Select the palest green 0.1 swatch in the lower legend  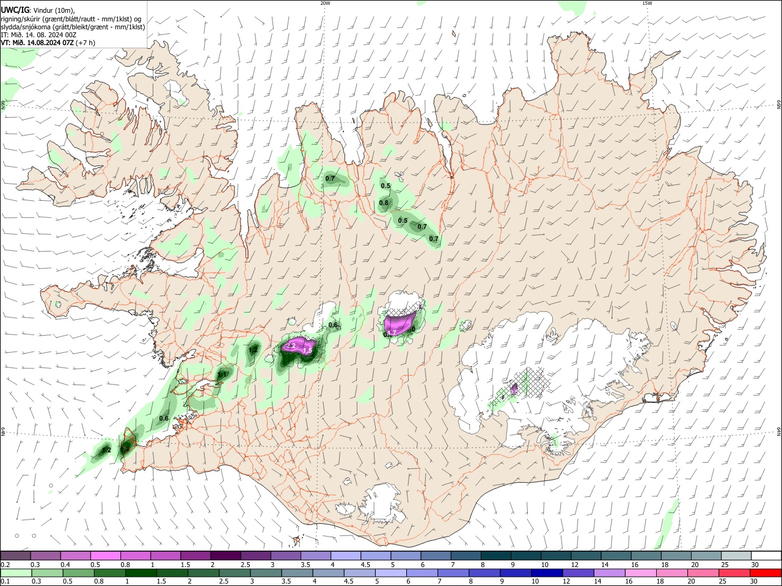[x=16, y=573]
